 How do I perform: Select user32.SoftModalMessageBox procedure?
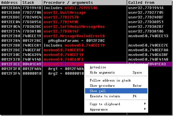[x=74, y=27]
